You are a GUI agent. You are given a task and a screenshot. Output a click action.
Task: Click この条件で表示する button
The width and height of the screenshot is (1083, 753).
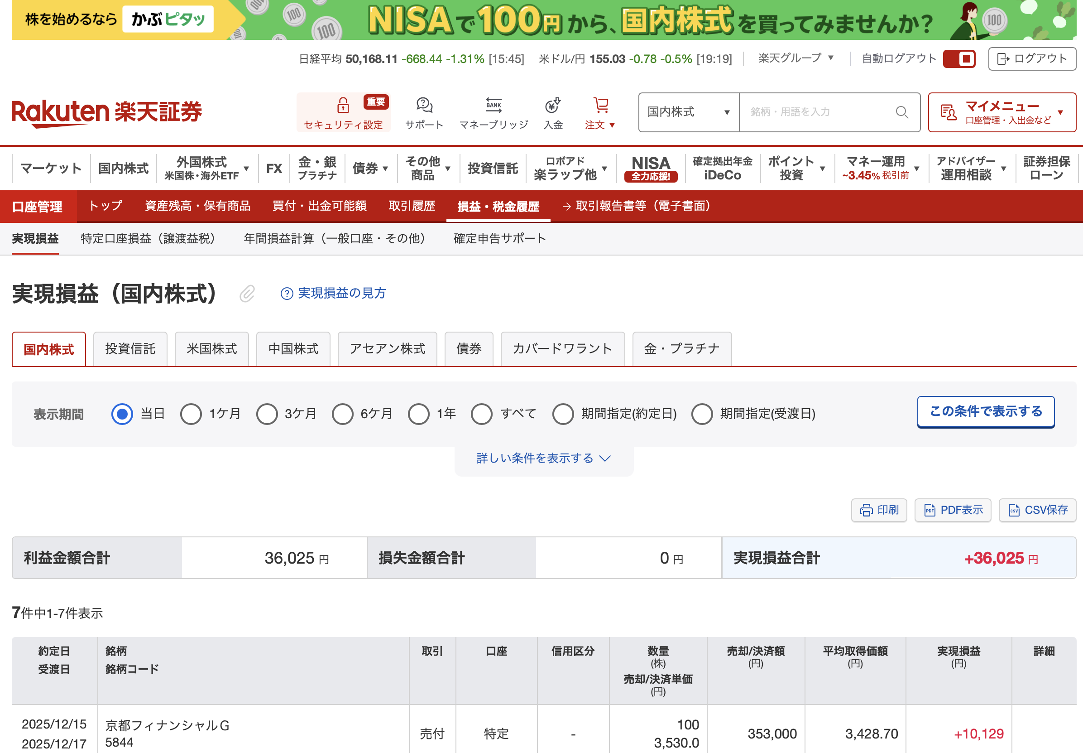985,412
